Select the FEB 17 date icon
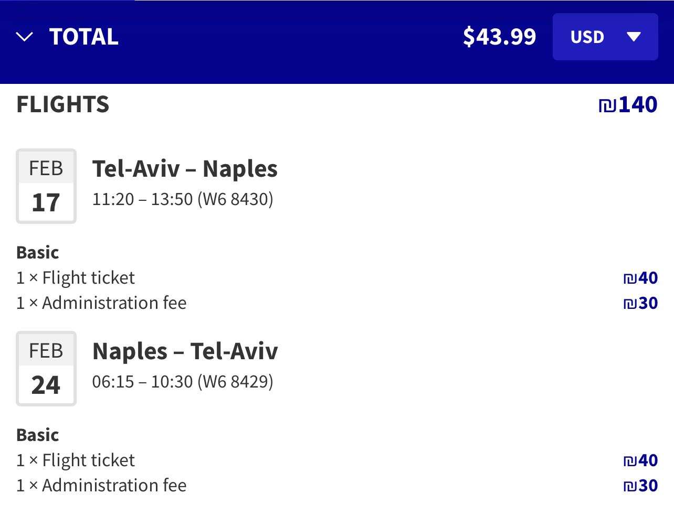The image size is (674, 505). coord(46,186)
